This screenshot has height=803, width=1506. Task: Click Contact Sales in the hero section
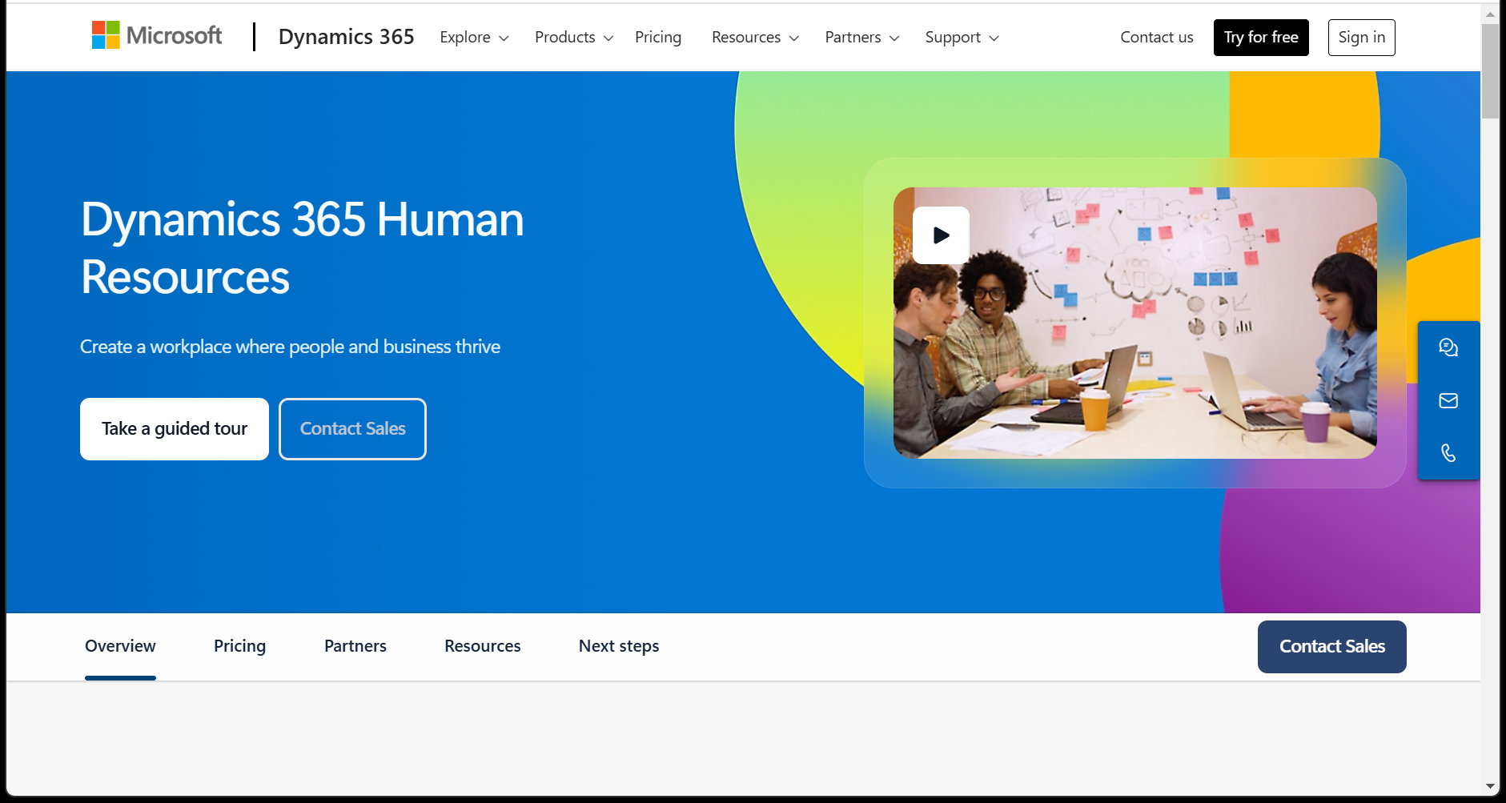(352, 429)
